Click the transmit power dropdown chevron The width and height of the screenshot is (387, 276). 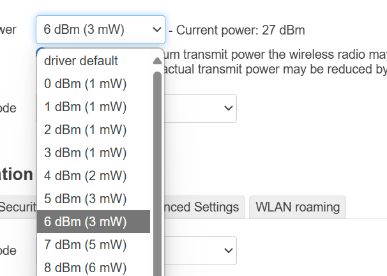[157, 30]
